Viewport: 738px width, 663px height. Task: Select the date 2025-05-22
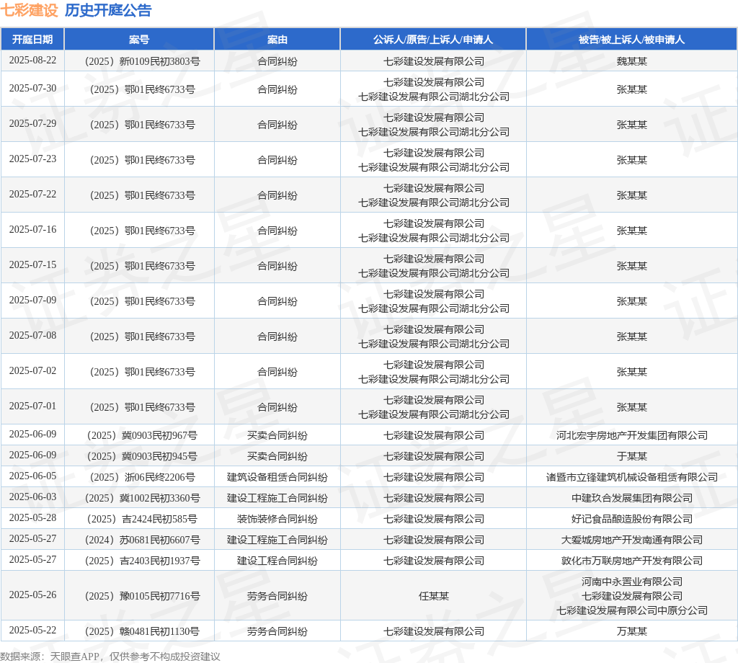tap(32, 631)
